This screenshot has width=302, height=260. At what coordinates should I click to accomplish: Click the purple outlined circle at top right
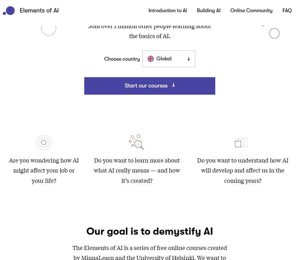274,33
